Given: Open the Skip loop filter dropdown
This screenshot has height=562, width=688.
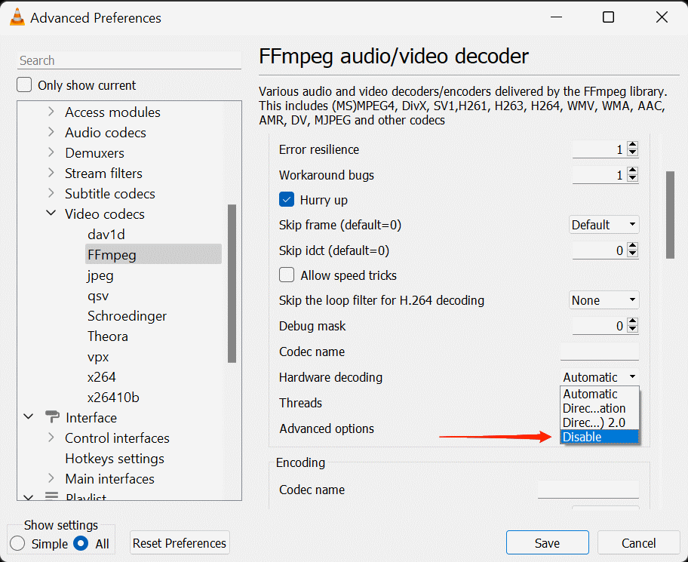Looking at the screenshot, I should (604, 300).
